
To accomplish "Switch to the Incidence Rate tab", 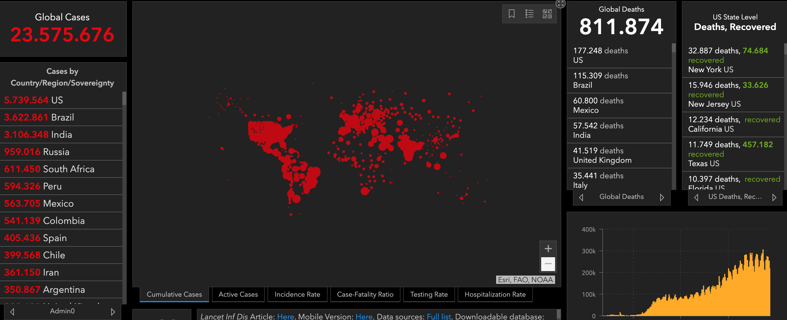I will click(297, 294).
